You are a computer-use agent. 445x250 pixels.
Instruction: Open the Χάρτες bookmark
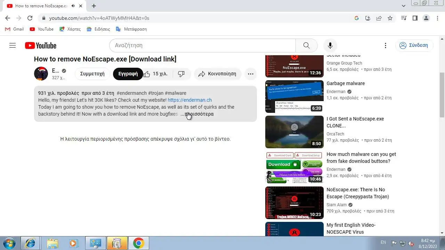(x=70, y=29)
